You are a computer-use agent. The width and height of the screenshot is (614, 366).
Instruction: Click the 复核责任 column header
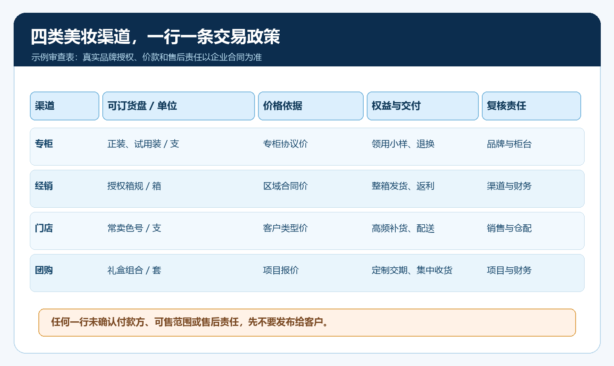tap(531, 106)
